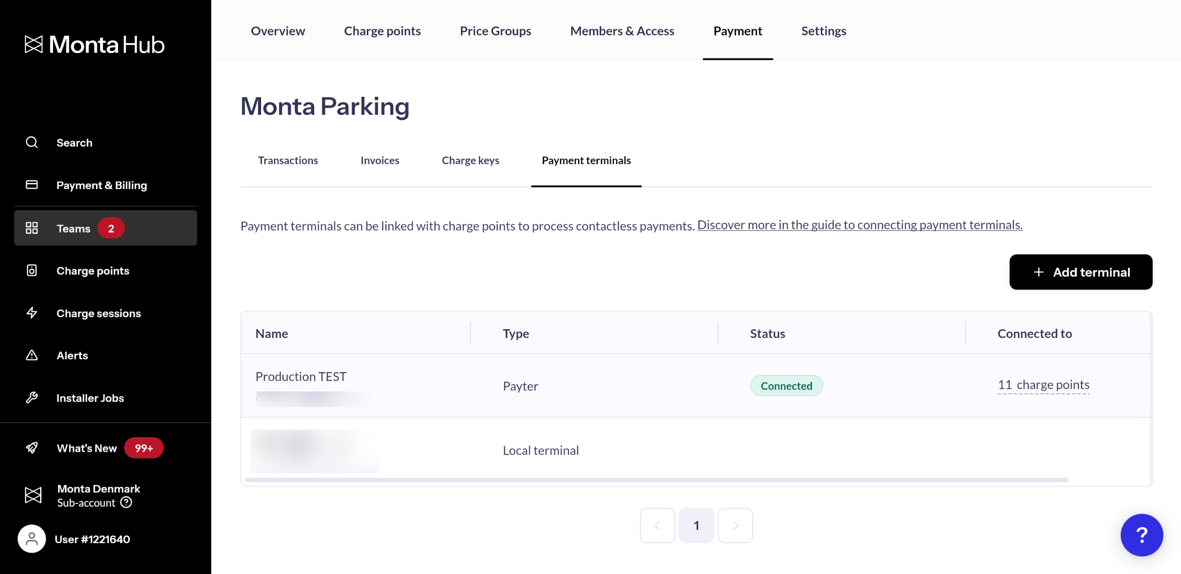Open the blue help chat bubble
The width and height of the screenshot is (1181, 574).
pyautogui.click(x=1141, y=535)
